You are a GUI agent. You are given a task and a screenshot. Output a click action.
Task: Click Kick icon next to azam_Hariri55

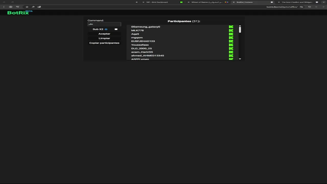pyautogui.click(x=231, y=52)
